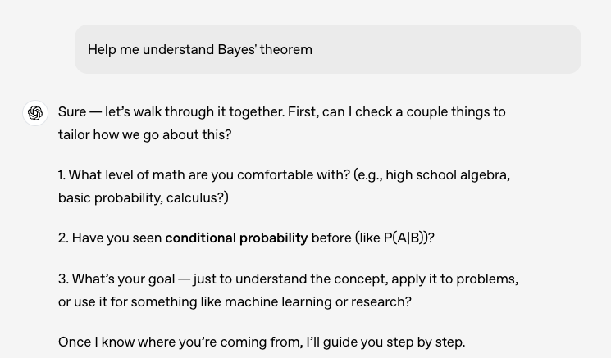
Task: Click the list number "2." marker
Action: coord(63,238)
